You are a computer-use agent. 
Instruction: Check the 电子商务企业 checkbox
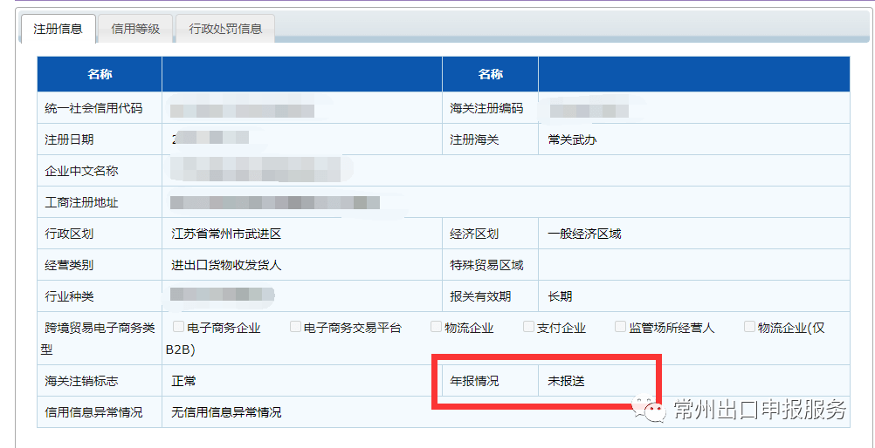tap(178, 327)
